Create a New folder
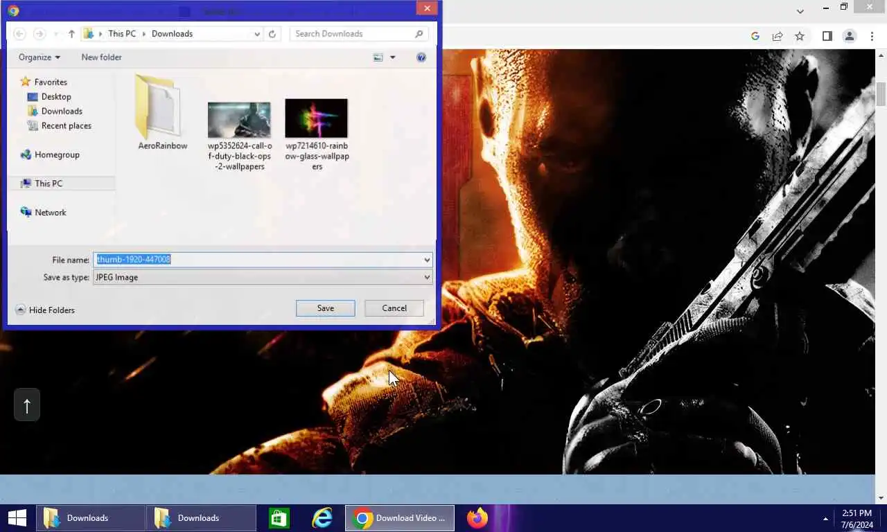Screen dimensions: 887x532 point(101,57)
